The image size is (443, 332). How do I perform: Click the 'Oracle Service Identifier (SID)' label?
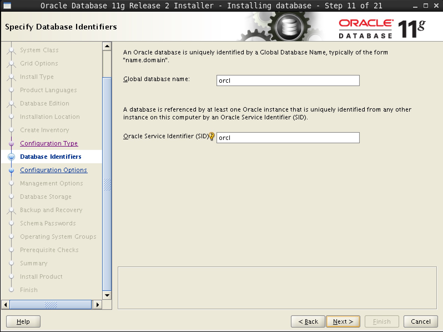[166, 136]
